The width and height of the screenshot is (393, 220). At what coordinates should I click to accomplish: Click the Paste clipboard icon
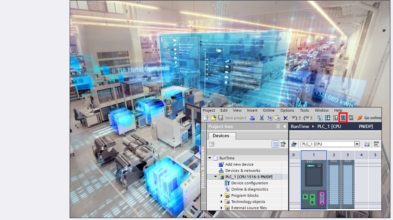click(277, 118)
